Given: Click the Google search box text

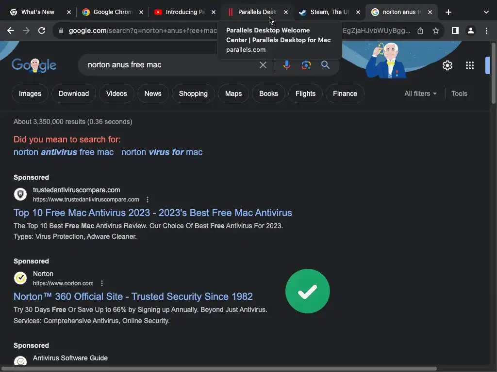Looking at the screenshot, I should click(x=124, y=65).
